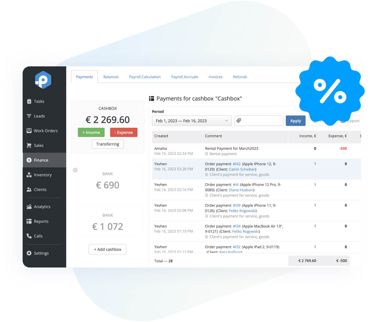The width and height of the screenshot is (376, 322).
Task: Open Settings from the sidebar
Action: click(40, 253)
